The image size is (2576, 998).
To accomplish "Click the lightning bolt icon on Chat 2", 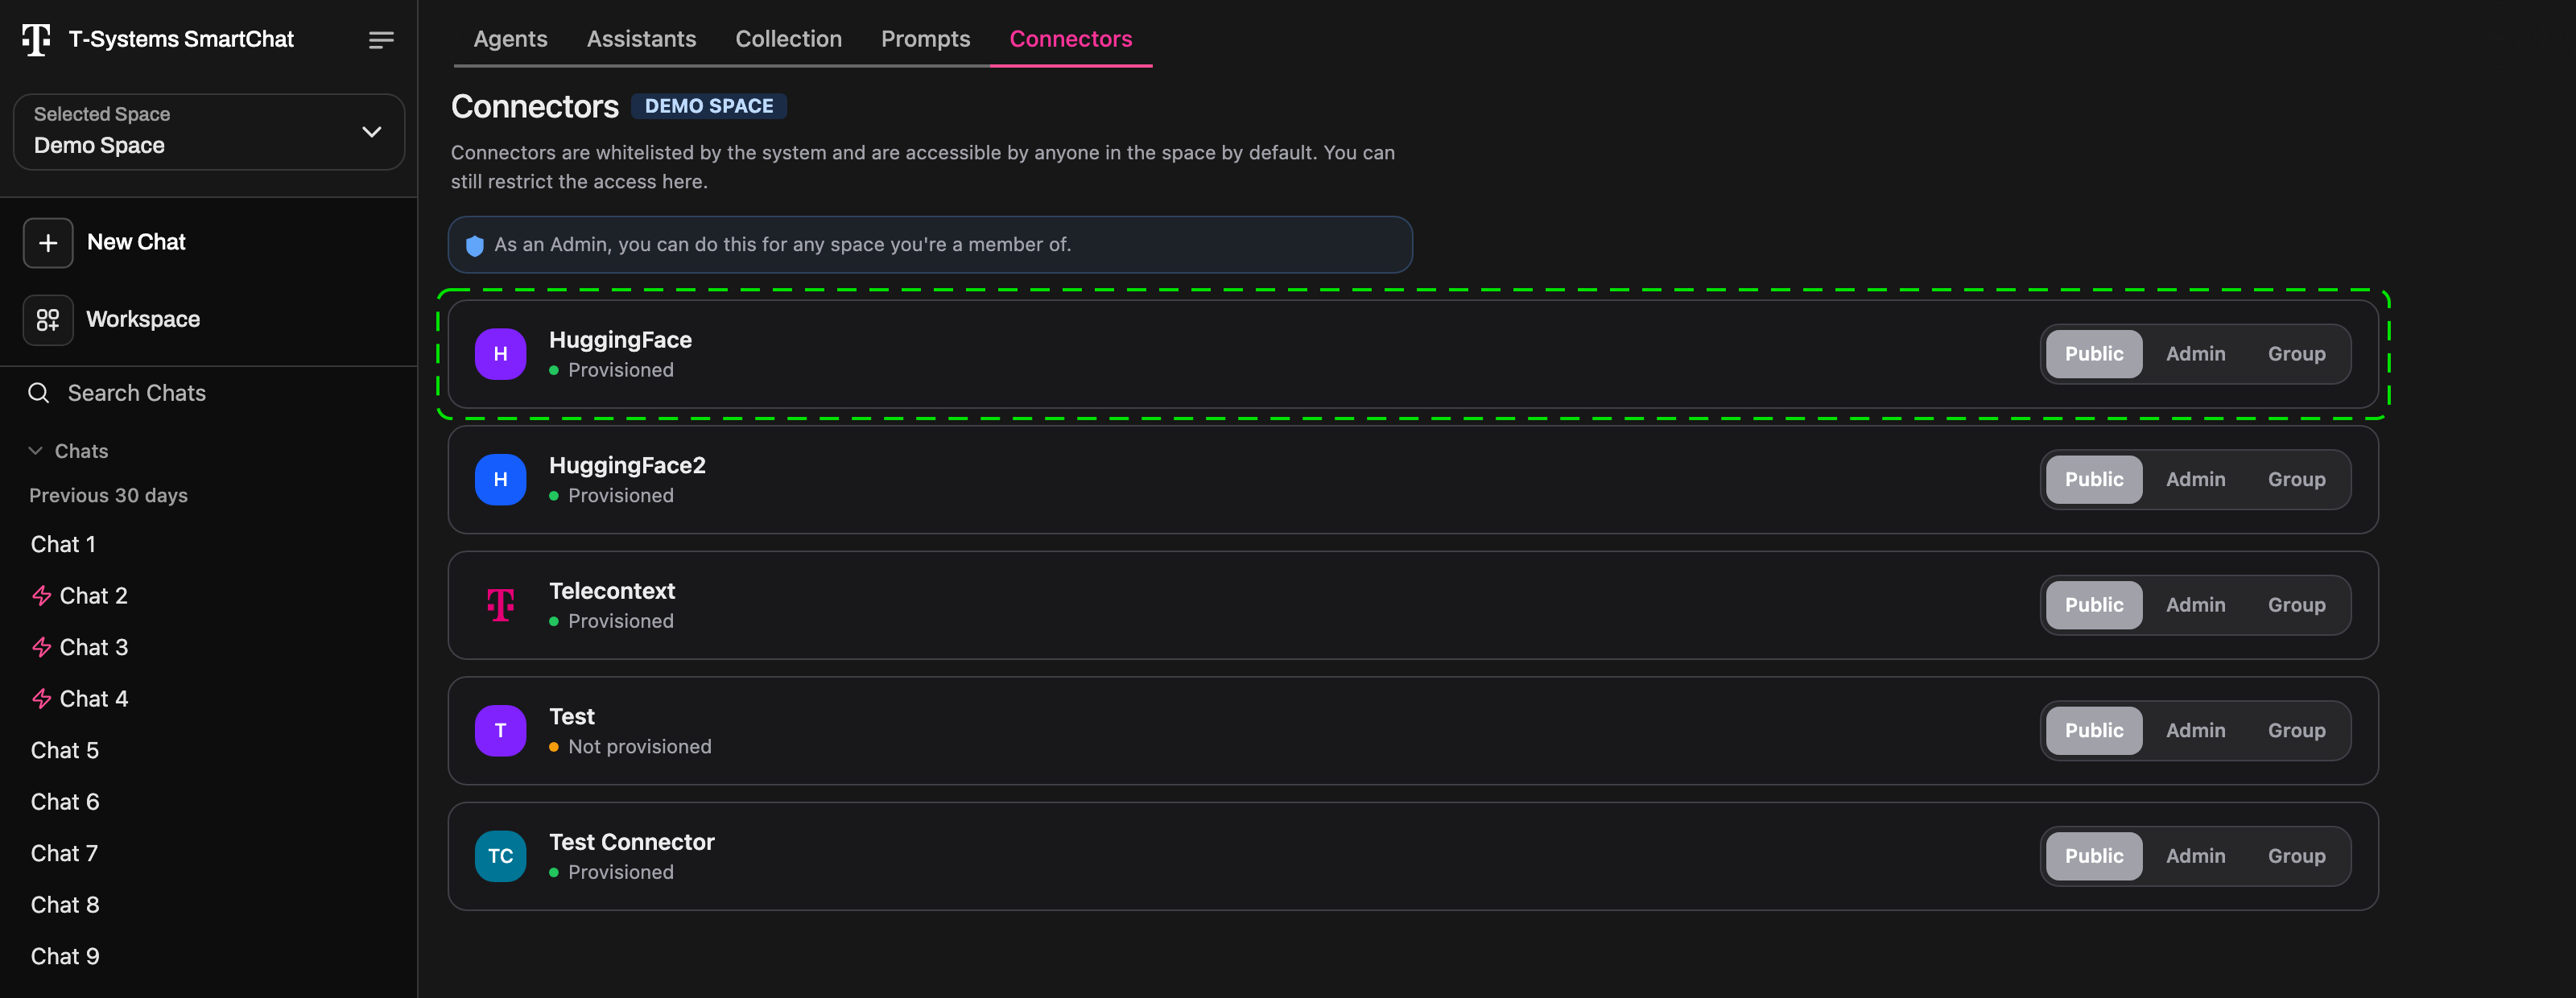I will click(42, 596).
